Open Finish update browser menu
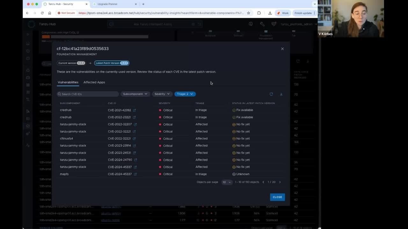 [305, 13]
